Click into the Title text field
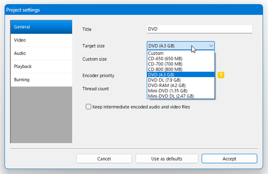268x174 pixels. tap(200, 29)
